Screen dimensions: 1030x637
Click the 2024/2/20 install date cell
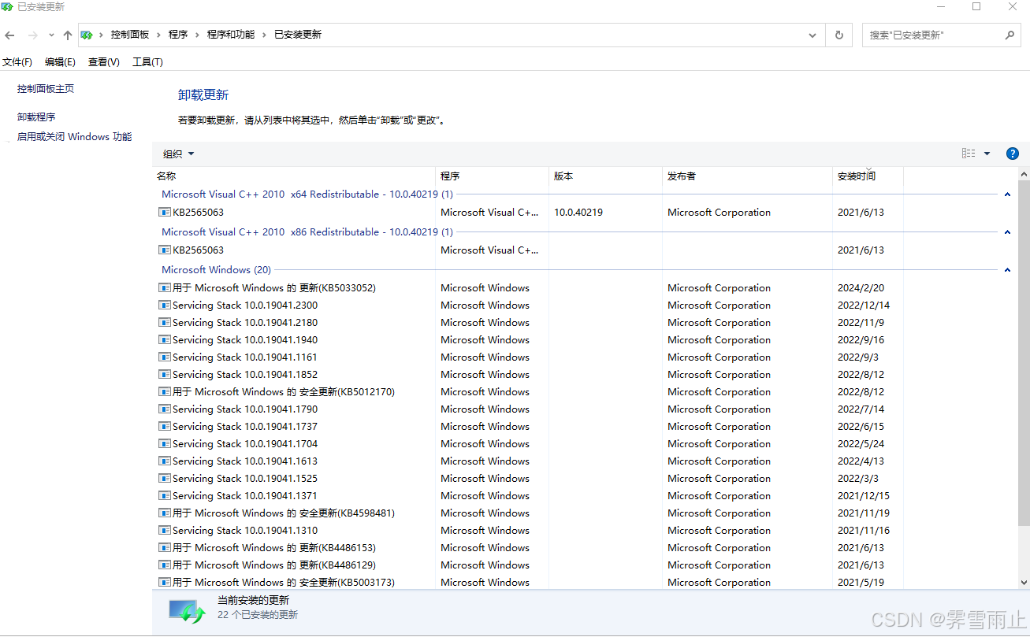(x=859, y=288)
